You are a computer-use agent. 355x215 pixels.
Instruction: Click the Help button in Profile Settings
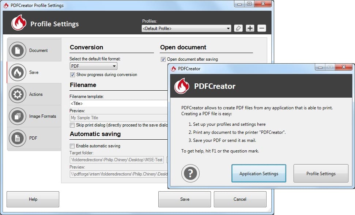tap(33, 199)
